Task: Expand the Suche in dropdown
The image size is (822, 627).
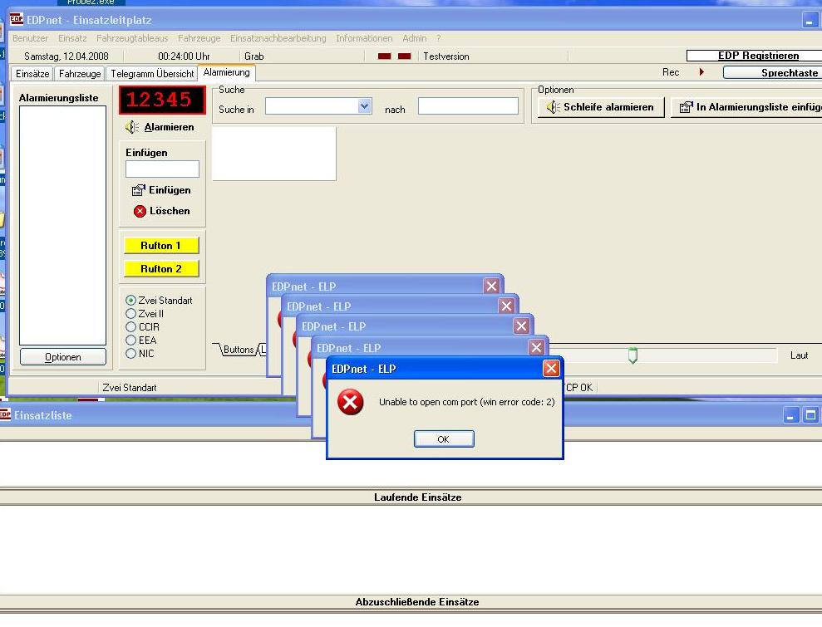Action: point(364,106)
